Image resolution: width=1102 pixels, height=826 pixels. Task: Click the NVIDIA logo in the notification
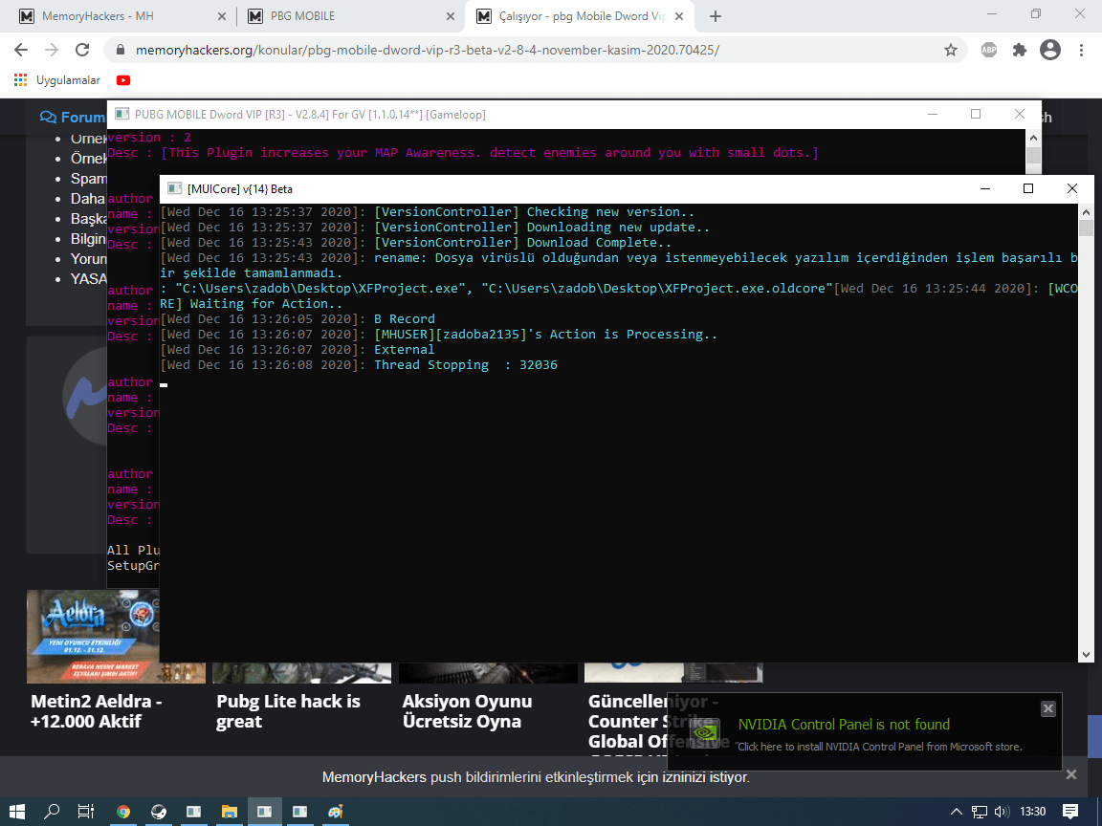pos(706,732)
